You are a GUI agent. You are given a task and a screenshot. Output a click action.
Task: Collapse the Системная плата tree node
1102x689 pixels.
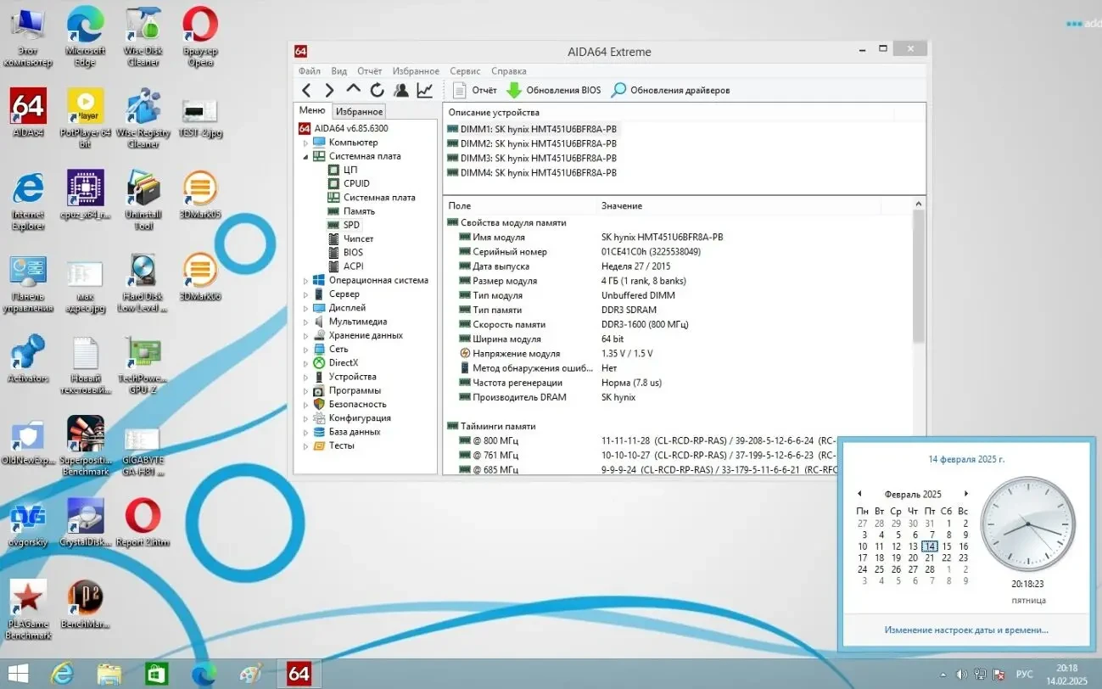click(x=306, y=157)
